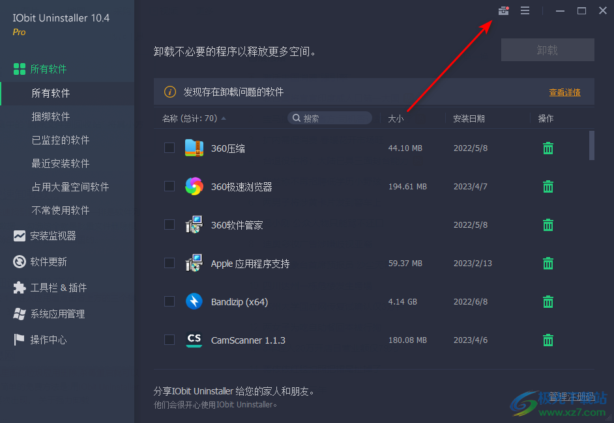Click the 管理注册码 link
614x423 pixels.
click(x=572, y=397)
